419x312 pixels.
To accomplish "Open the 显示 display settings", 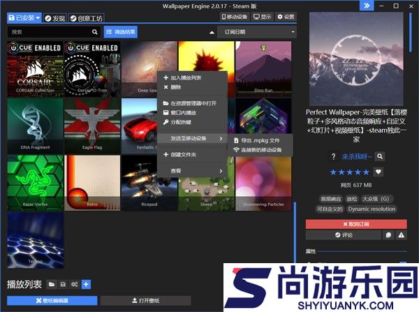I will (x=262, y=17).
